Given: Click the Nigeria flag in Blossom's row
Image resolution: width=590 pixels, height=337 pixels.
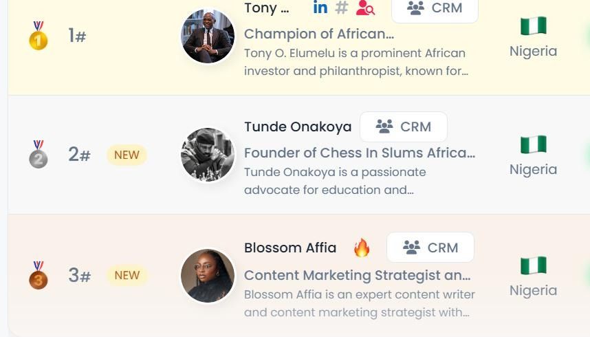Looking at the screenshot, I should [533, 265].
